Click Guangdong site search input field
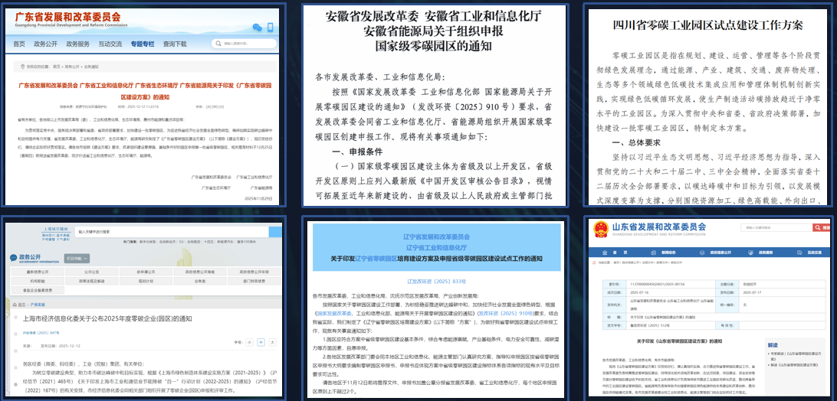The height and width of the screenshot is (401, 837). 244,44
